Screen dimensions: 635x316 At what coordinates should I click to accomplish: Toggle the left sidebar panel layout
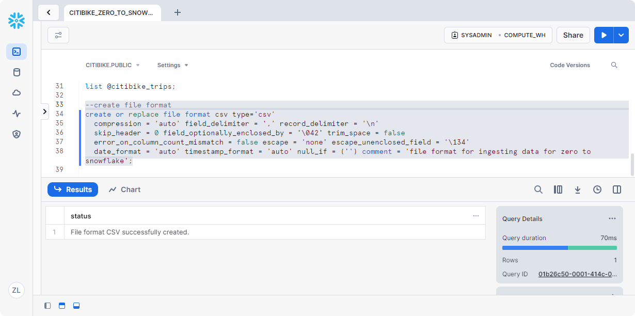pos(47,306)
